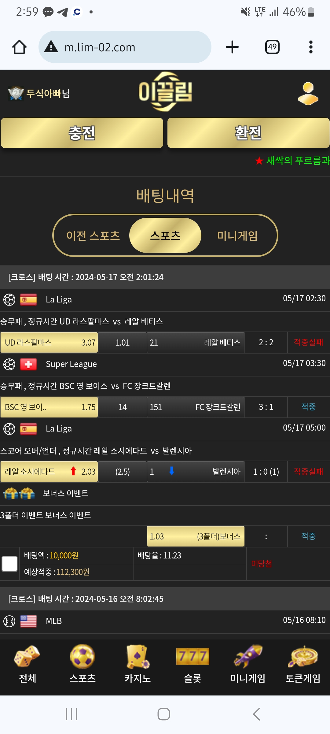The width and height of the screenshot is (330, 734).
Task: Switch to the 미니게임 tab
Action: pos(237,235)
